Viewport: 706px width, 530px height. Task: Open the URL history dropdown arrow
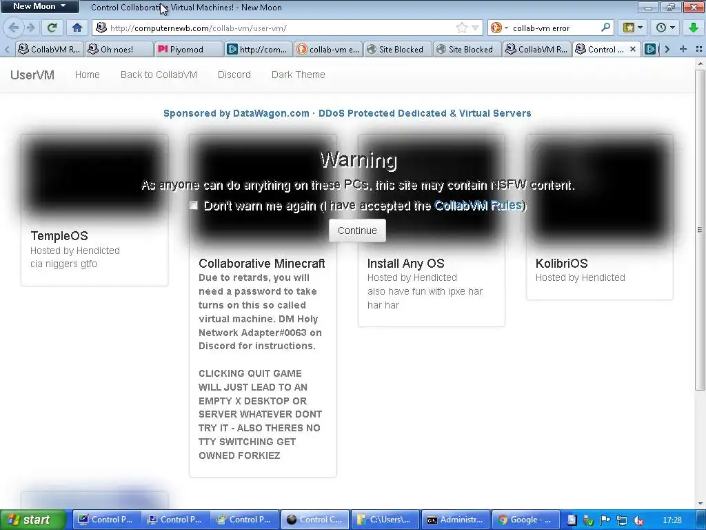tap(475, 28)
